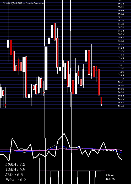Viewport: 131px width, 184px height.
Task: Click the 7.99 price axis label
Action: 121,51
